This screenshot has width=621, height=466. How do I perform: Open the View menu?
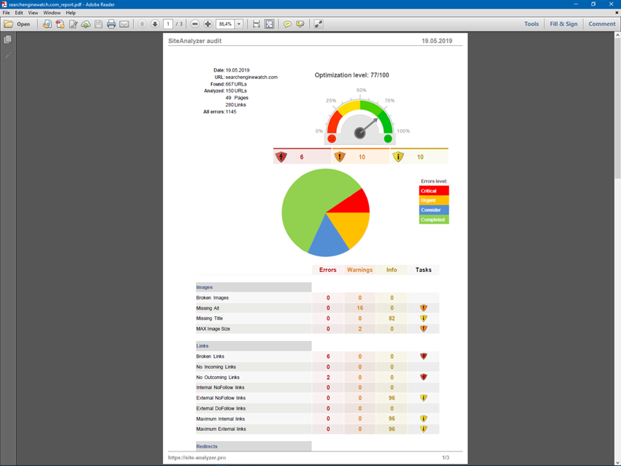[x=33, y=12]
